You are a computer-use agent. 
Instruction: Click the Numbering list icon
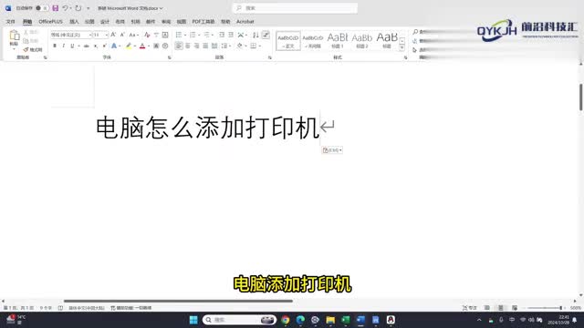[193, 35]
